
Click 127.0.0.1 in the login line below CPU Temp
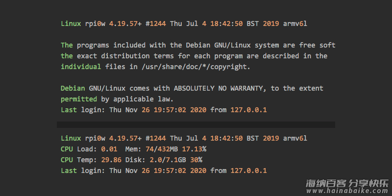[x=248, y=171]
